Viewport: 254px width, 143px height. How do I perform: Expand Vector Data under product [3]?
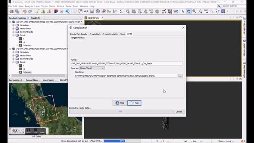13,29
